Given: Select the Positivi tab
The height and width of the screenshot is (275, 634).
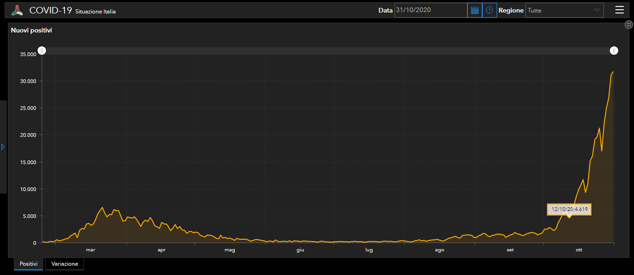Looking at the screenshot, I should (28, 264).
